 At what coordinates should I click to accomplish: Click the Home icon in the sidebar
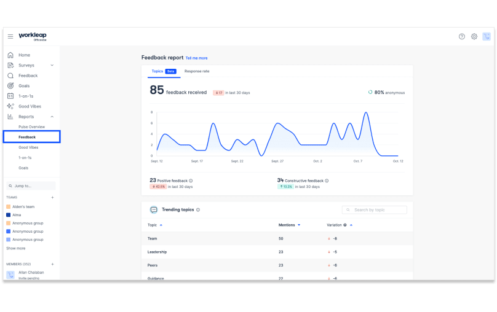[x=10, y=55]
